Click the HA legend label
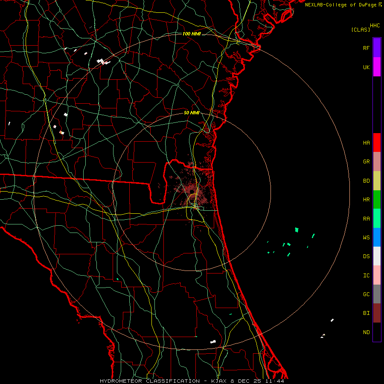 366,143
